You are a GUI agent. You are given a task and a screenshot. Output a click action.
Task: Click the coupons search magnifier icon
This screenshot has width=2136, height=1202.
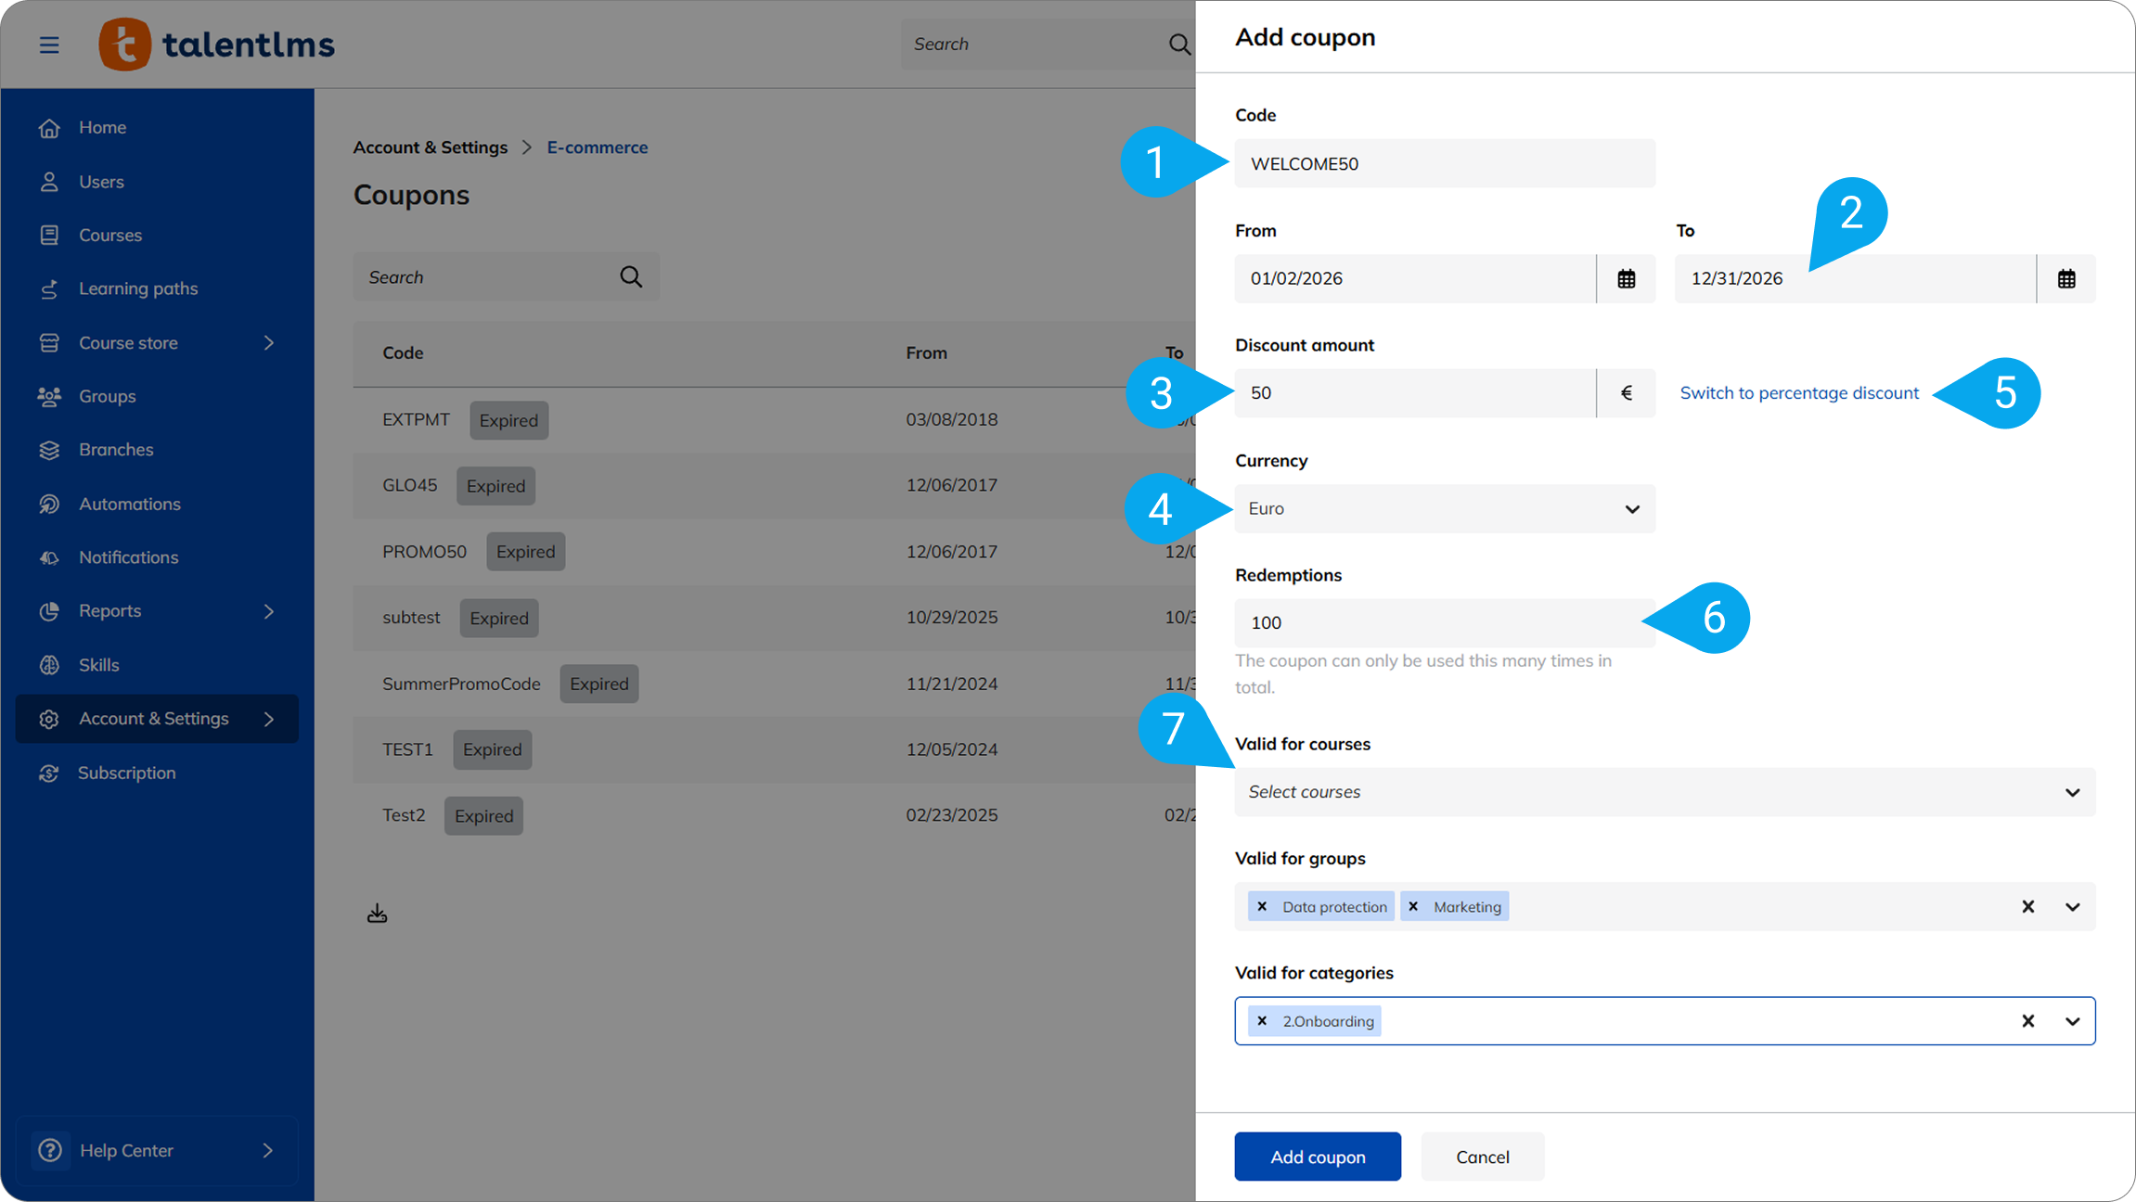pyautogui.click(x=631, y=276)
